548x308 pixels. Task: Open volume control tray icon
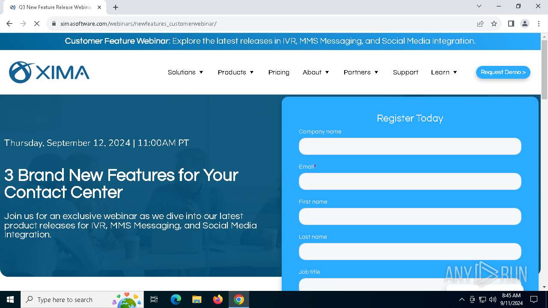pos(493,299)
